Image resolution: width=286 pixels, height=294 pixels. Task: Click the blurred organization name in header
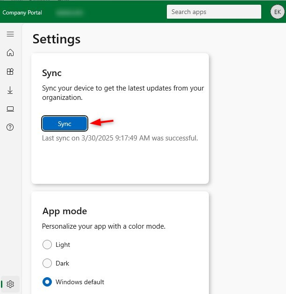[x=69, y=13]
